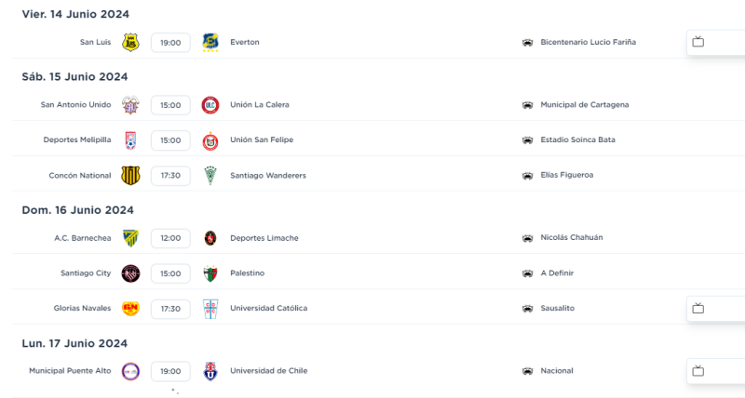Image resolution: width=745 pixels, height=398 pixels.
Task: Click TV icon for Municipal Puente Alto match
Action: 698,371
